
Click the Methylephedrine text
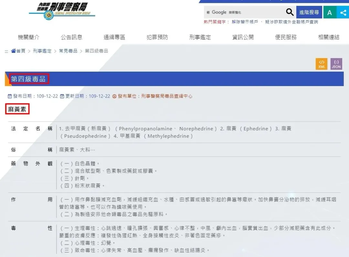pos(168,136)
